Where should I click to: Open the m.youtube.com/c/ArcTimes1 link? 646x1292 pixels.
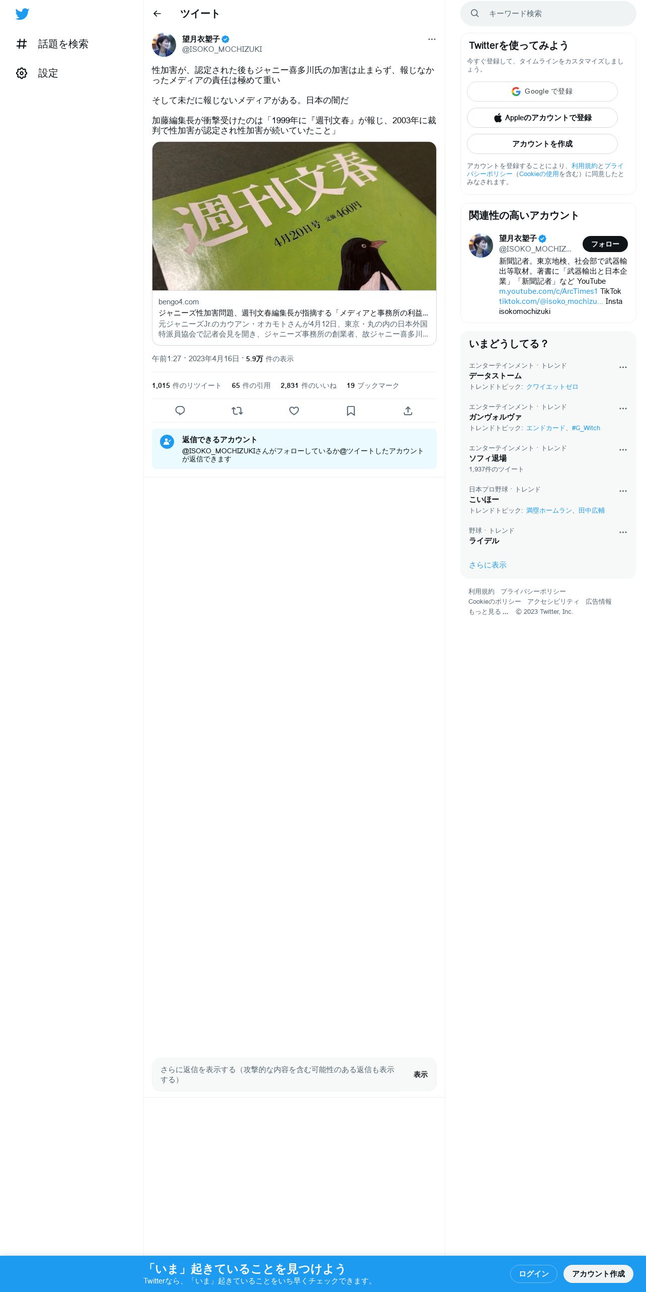click(x=548, y=291)
